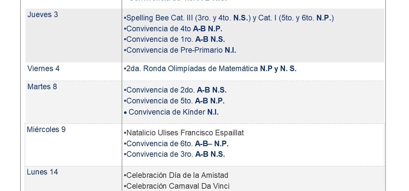The image size is (409, 191).
Task: Click Convivencia de 3ro. A-B N.S. entry
Action: click(174, 154)
